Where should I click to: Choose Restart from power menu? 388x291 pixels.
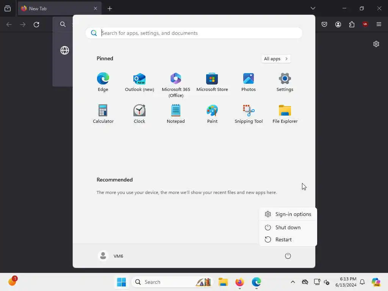pyautogui.click(x=288, y=239)
